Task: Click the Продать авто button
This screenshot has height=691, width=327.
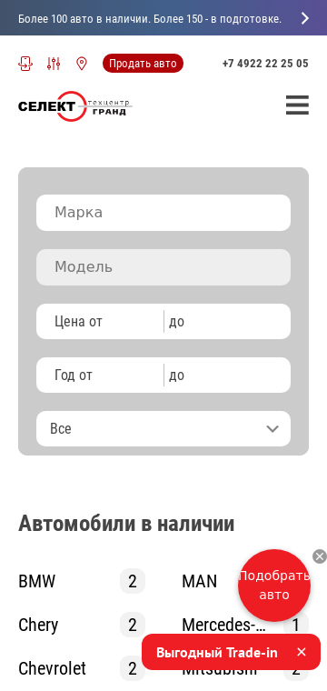Action: tap(143, 64)
